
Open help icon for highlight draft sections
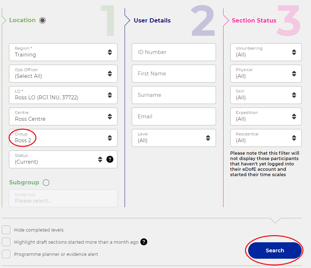coord(144,242)
